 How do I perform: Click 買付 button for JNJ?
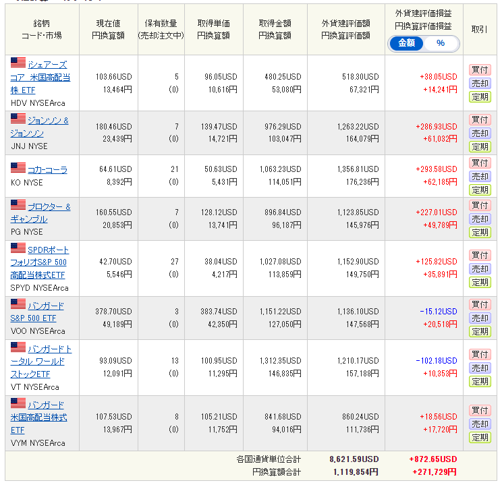480,119
